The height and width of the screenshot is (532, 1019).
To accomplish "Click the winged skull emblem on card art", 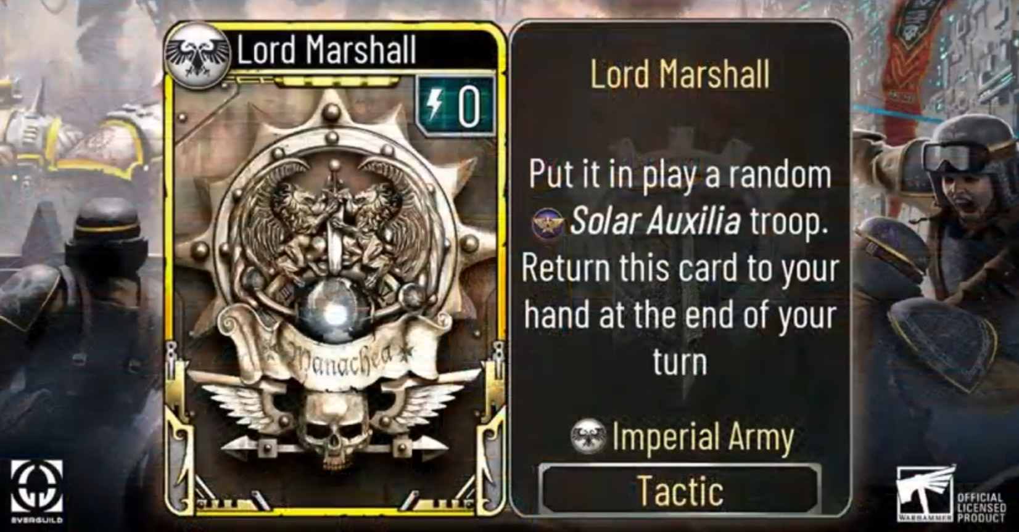I will point(334,425).
